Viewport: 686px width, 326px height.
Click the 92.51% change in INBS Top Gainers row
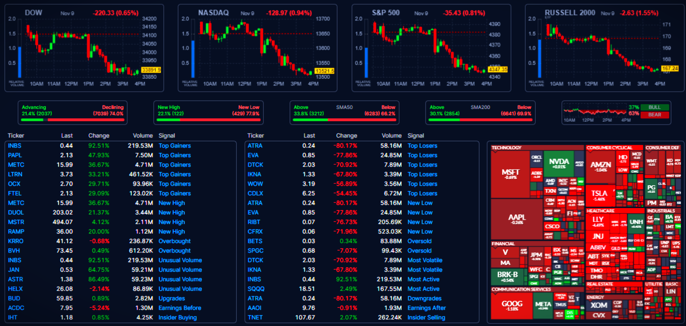[x=99, y=146]
